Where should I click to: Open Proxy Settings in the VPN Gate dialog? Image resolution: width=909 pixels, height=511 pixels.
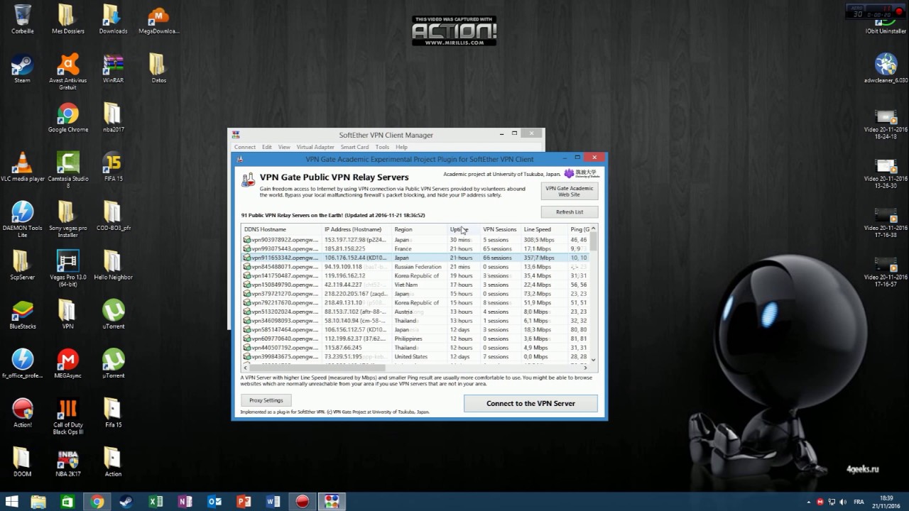coord(266,400)
